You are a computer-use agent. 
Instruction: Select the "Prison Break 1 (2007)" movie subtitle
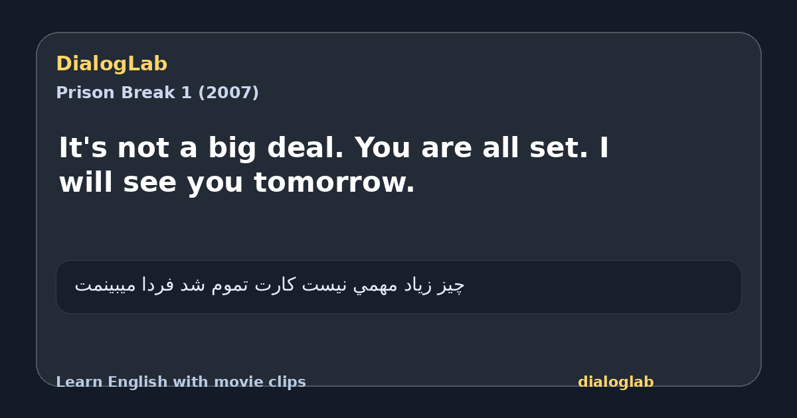tap(157, 93)
